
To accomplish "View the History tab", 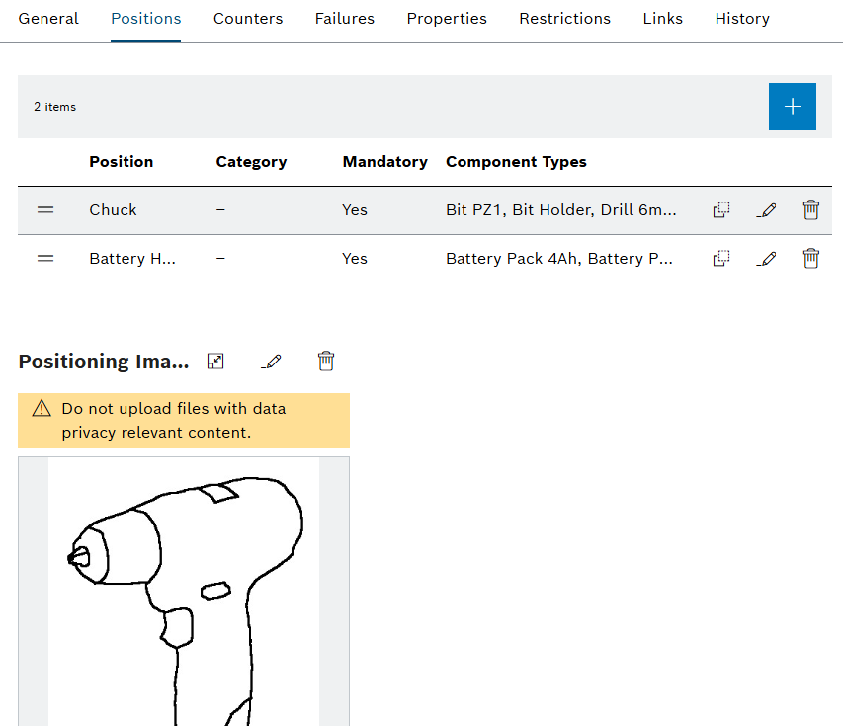I will tap(742, 18).
